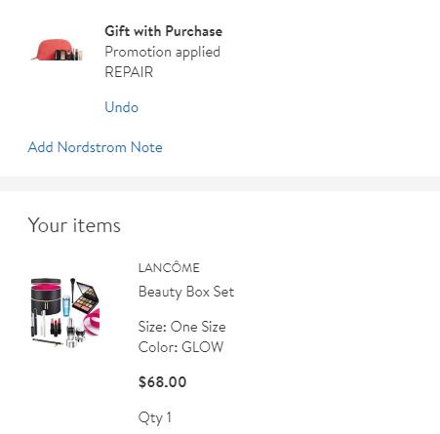Image resolution: width=440 pixels, height=434 pixels.
Task: Open the LANCÔME brand name link
Action: tap(169, 268)
